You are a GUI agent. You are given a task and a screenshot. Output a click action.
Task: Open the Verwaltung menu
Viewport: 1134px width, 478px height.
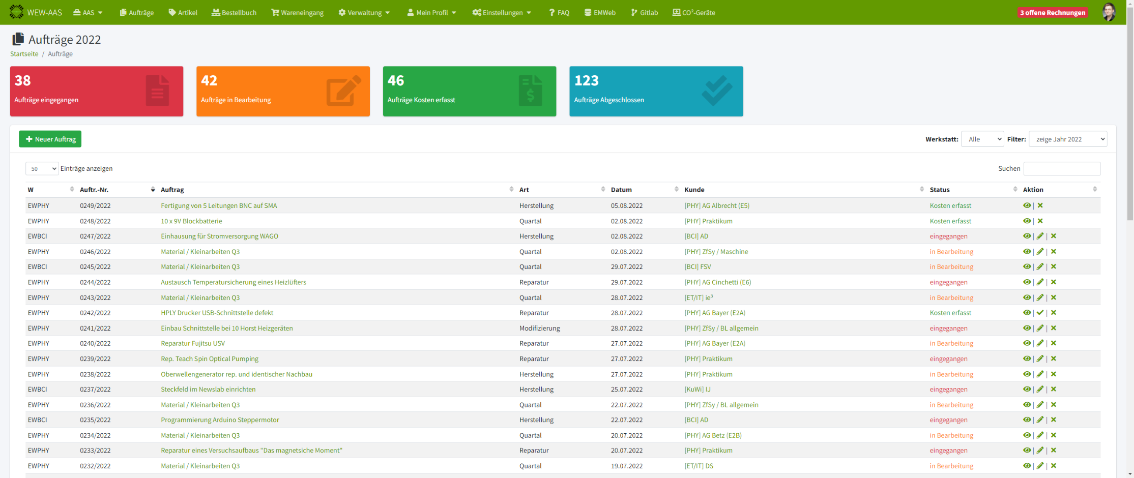coord(364,13)
